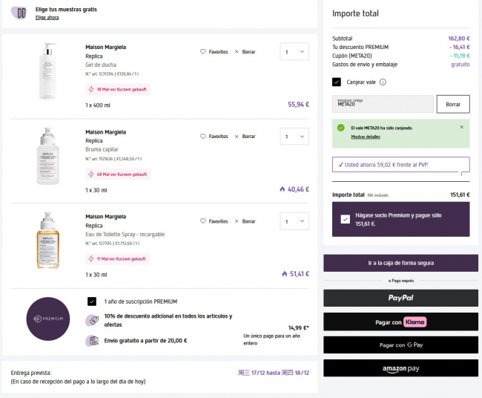The width and height of the screenshot is (482, 398).
Task: Click the Borrar X for Gel de ducha
Action: [x=237, y=52]
